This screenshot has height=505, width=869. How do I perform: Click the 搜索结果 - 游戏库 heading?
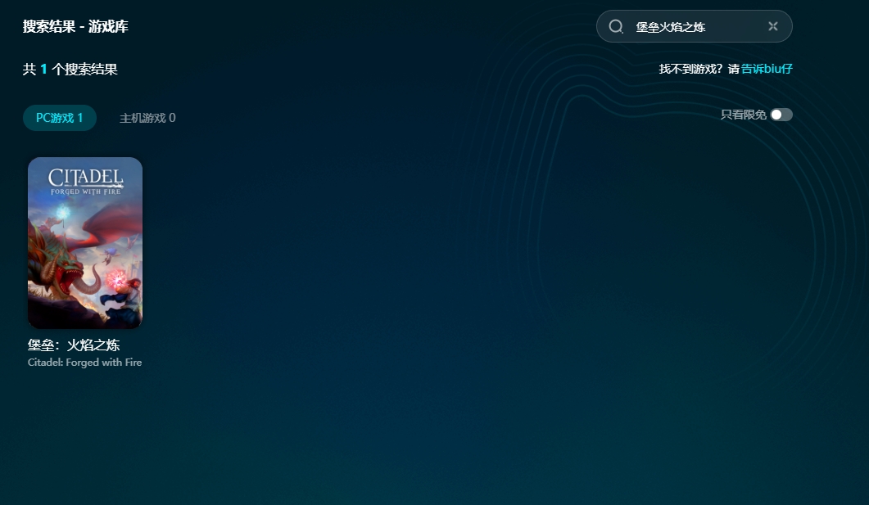pyautogui.click(x=75, y=26)
